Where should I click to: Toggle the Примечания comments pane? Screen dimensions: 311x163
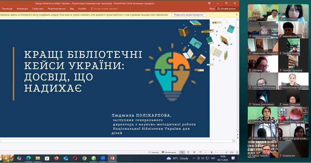click(169, 152)
